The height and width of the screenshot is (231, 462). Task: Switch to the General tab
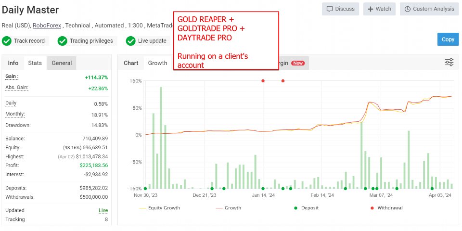point(62,63)
